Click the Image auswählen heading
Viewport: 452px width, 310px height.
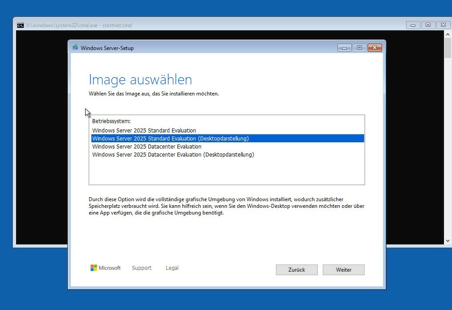(140, 79)
